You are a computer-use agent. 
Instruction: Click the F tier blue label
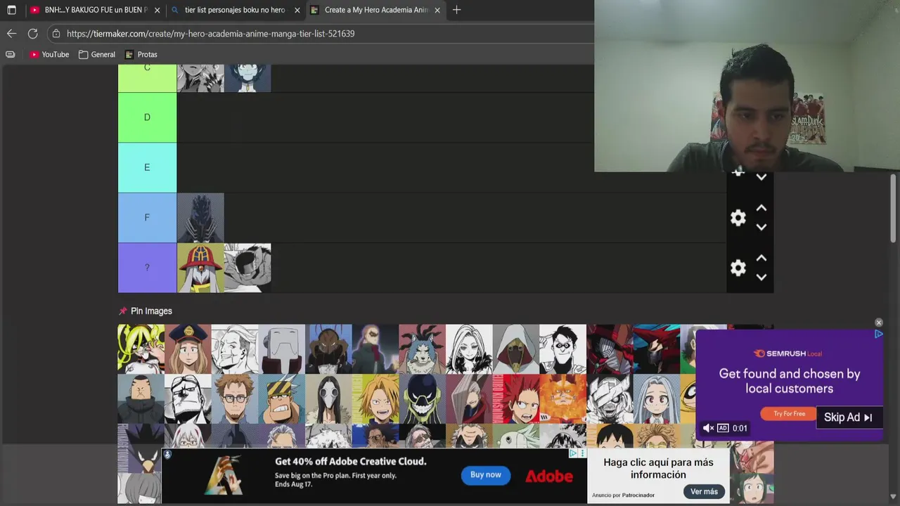tap(147, 218)
